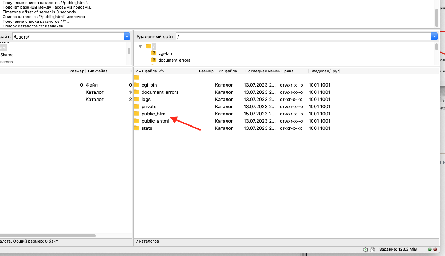Click the stats folder icon
Image resolution: width=445 pixels, height=256 pixels.
click(x=137, y=128)
